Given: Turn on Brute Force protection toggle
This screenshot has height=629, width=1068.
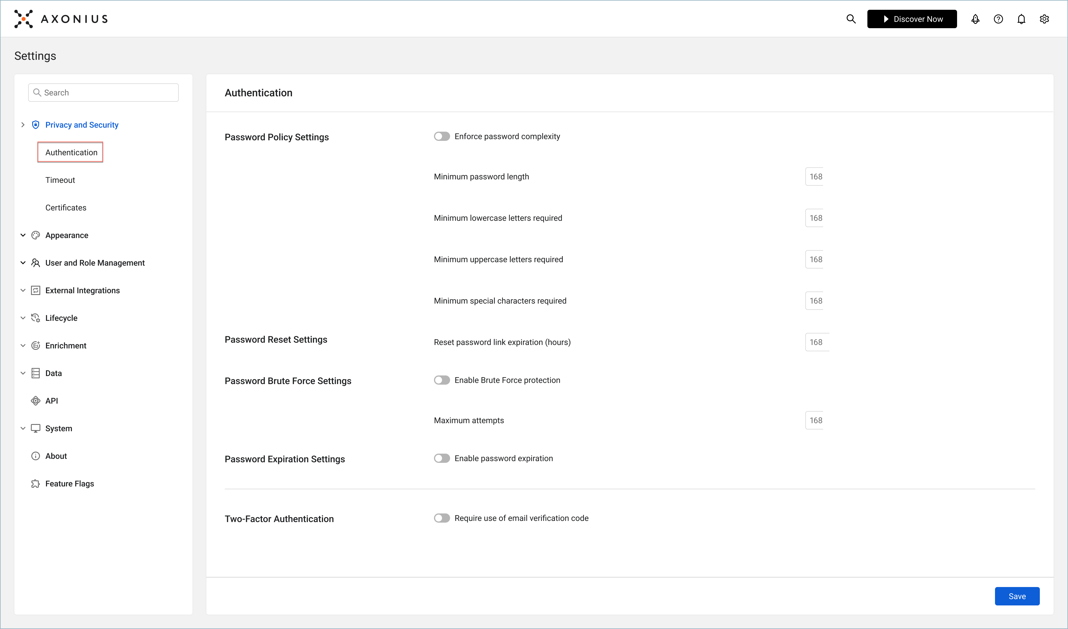Looking at the screenshot, I should pos(442,380).
